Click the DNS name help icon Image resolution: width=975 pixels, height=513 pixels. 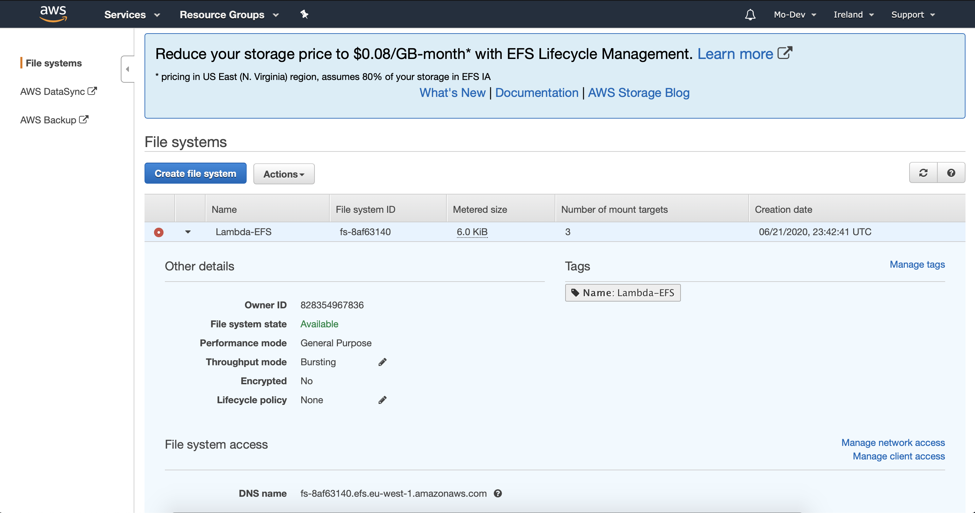498,493
